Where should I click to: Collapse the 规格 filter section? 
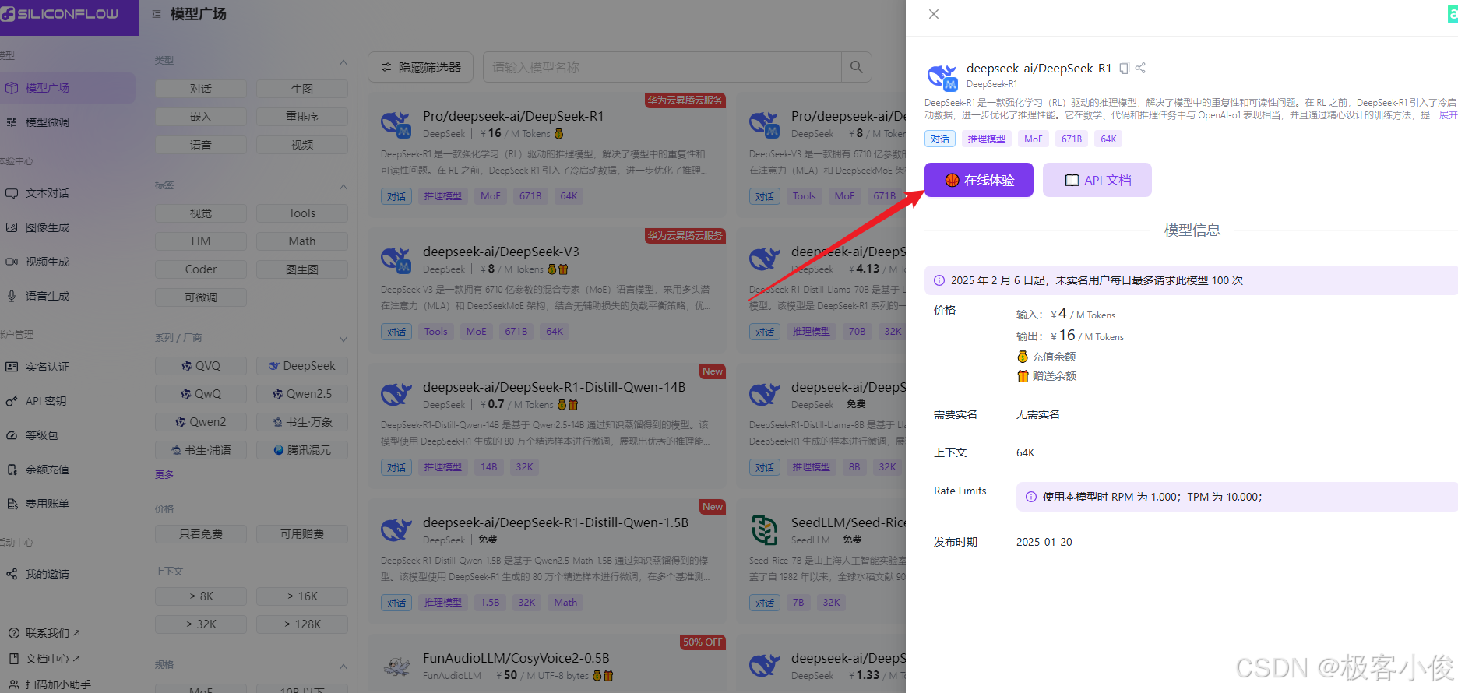coord(343,667)
